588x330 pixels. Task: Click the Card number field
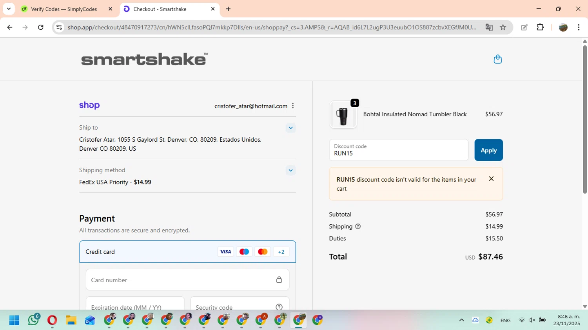tap(187, 280)
